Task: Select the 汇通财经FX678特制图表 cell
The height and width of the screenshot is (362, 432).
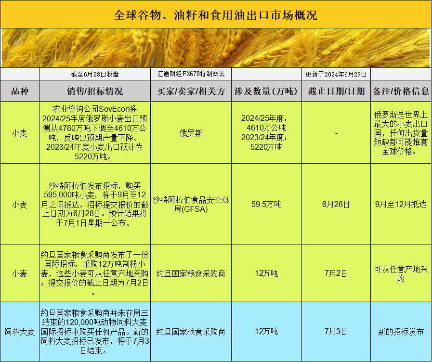Action: pyautogui.click(x=191, y=74)
